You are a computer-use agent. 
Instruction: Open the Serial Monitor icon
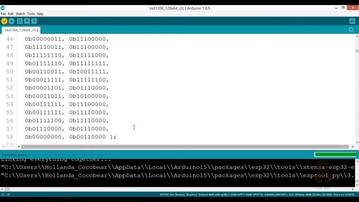point(352,21)
